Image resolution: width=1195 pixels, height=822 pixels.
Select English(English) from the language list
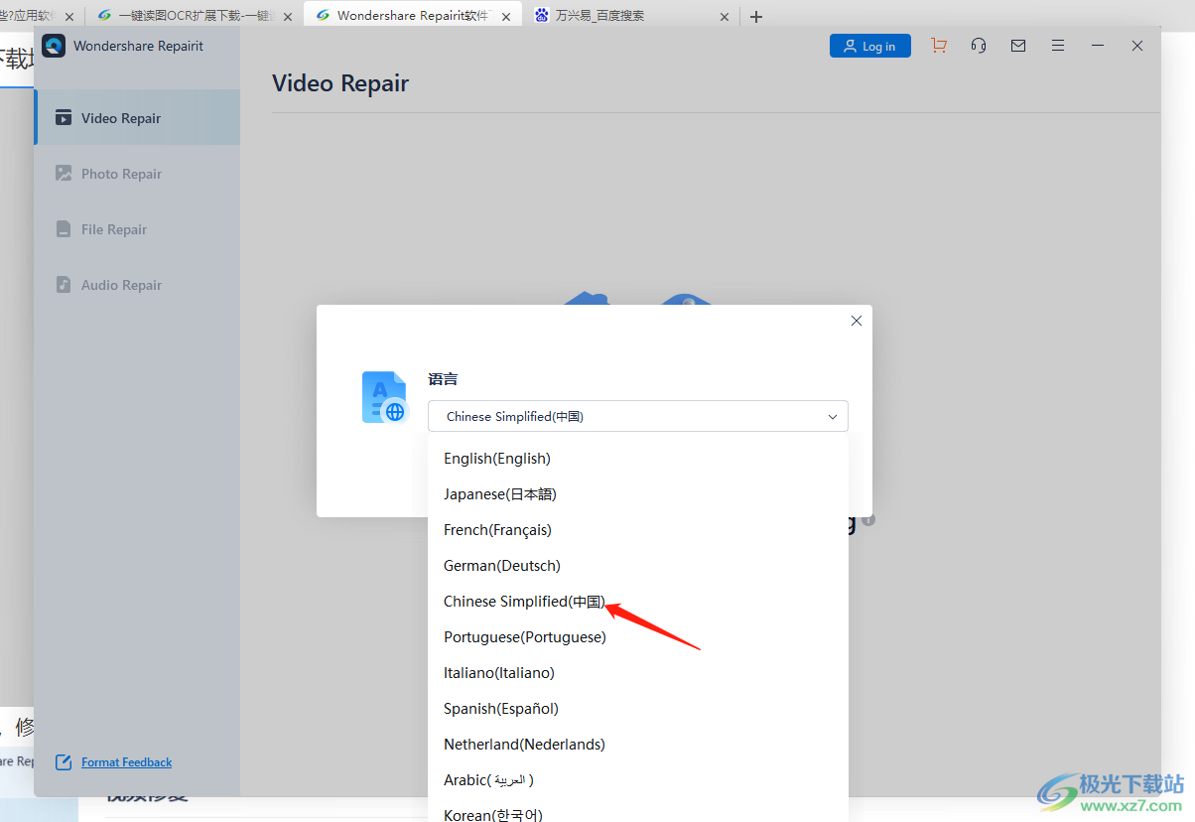(x=638, y=459)
